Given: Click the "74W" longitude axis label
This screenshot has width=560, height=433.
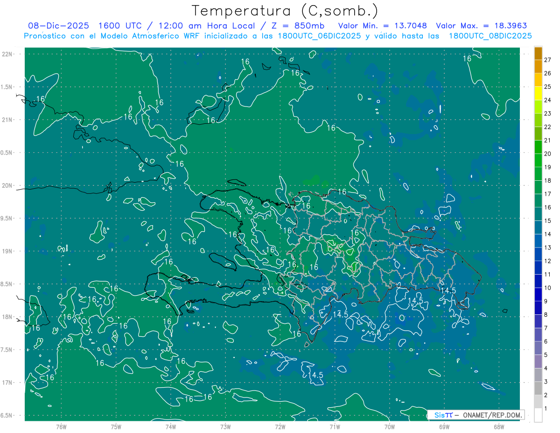Looking at the screenshot, I should 171,426.
